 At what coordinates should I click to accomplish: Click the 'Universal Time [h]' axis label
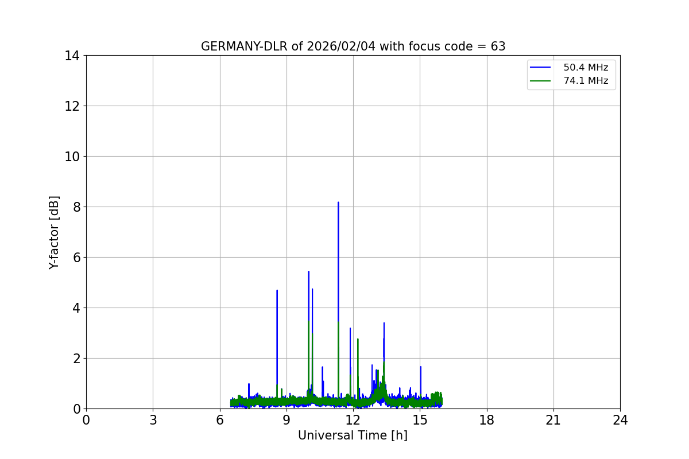353,435
